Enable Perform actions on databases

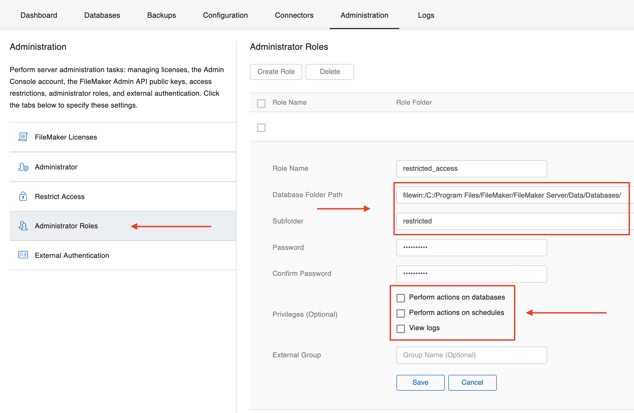coord(401,298)
